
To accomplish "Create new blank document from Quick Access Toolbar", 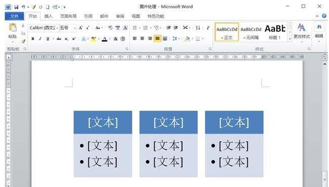I will (x=48, y=7).
